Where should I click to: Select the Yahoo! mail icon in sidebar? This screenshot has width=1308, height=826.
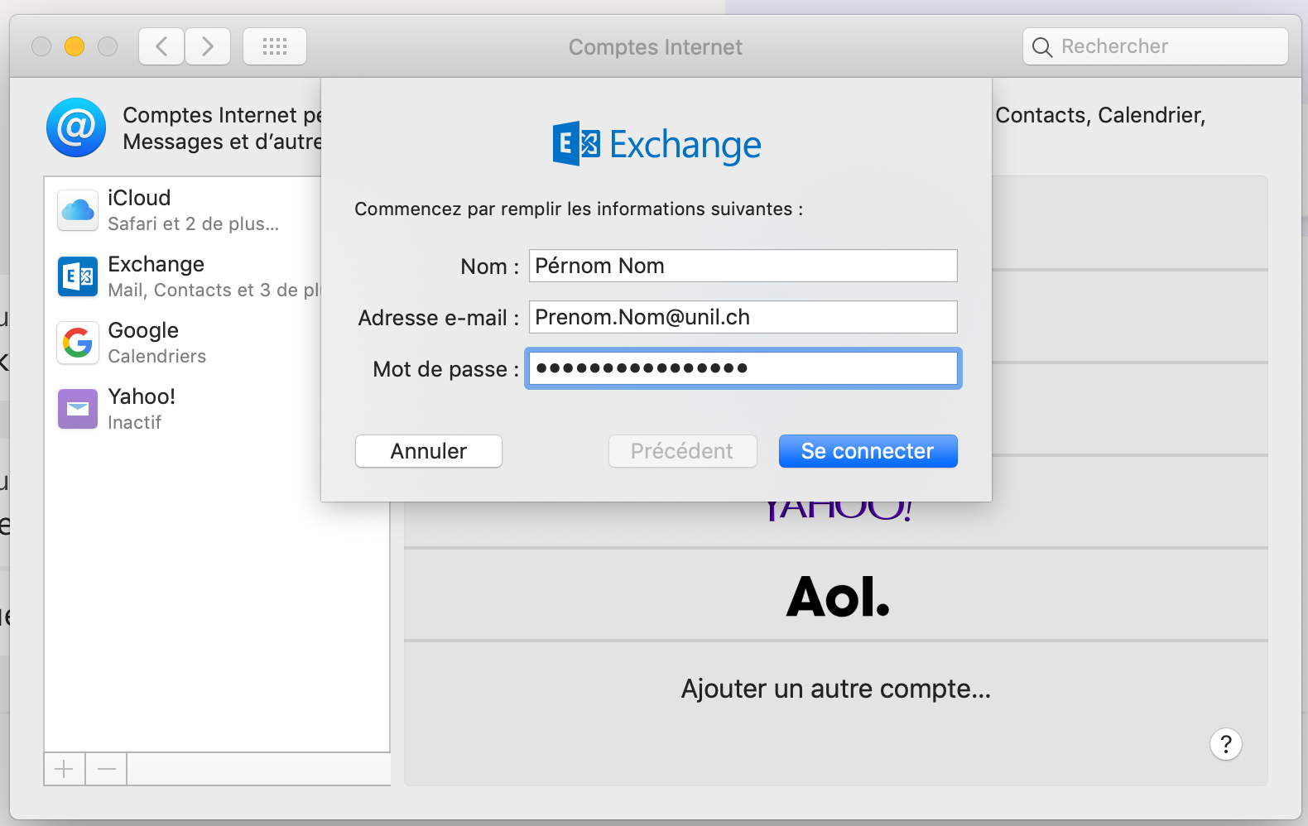pos(78,409)
